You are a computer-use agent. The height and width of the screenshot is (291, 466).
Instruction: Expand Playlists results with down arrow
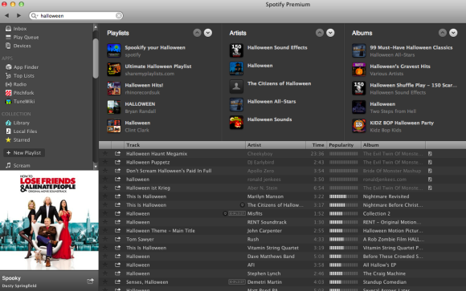(x=208, y=33)
